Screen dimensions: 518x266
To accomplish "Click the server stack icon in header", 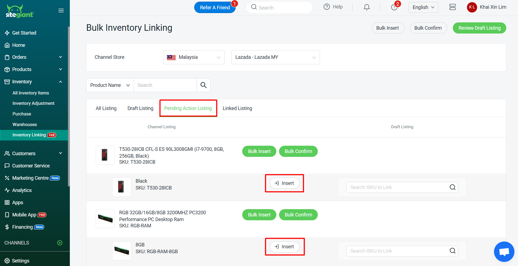I will pyautogui.click(x=452, y=7).
